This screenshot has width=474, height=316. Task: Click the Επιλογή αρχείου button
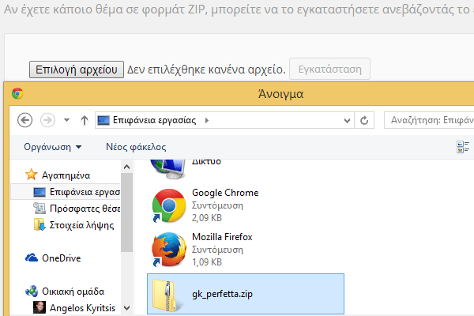[x=77, y=70]
